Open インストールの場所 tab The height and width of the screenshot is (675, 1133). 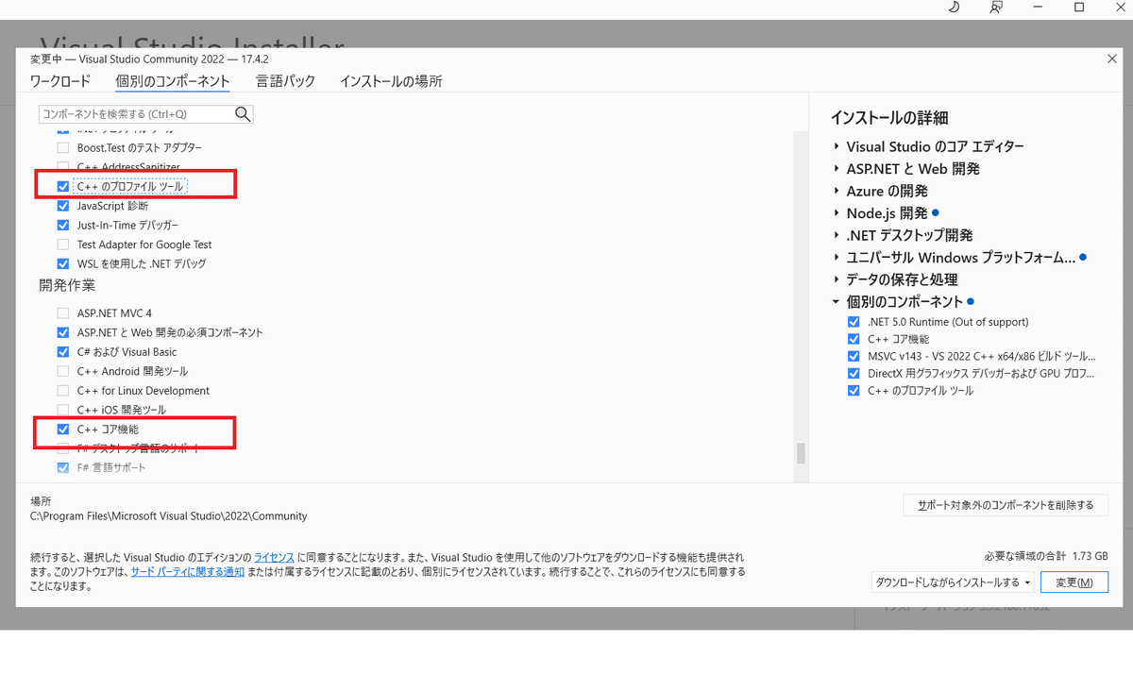(x=391, y=81)
